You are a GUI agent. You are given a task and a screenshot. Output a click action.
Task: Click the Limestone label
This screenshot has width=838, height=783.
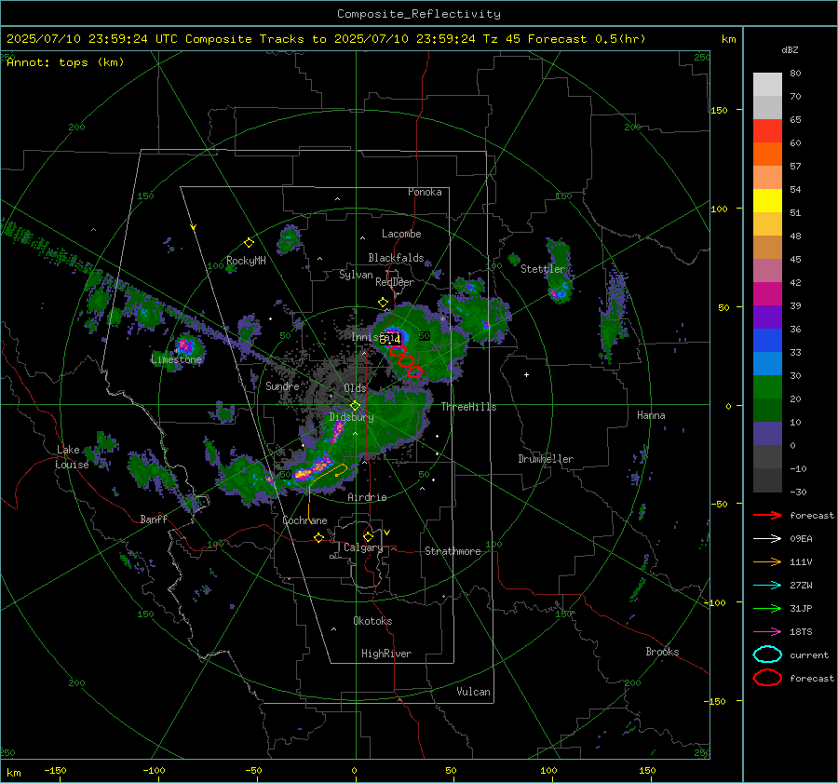pyautogui.click(x=176, y=359)
